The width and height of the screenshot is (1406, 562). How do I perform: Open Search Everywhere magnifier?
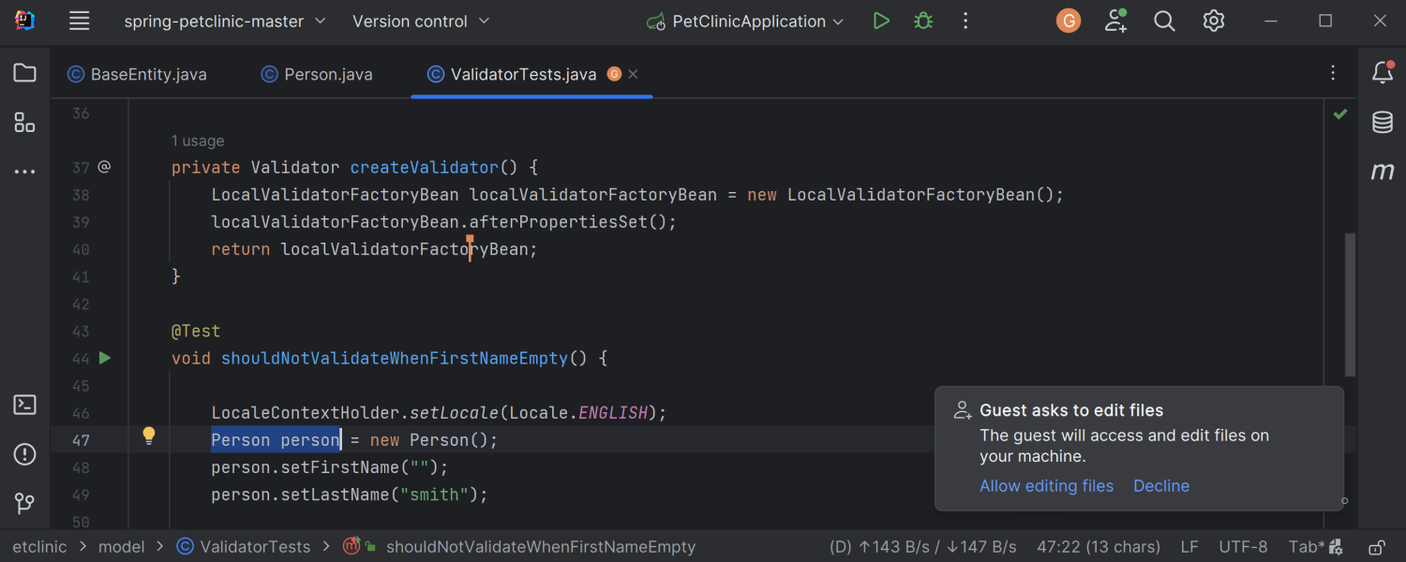pos(1164,21)
